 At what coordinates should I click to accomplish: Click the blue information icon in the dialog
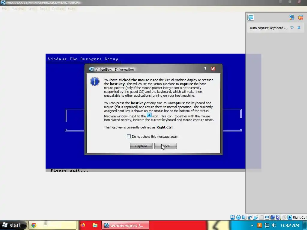click(94, 81)
